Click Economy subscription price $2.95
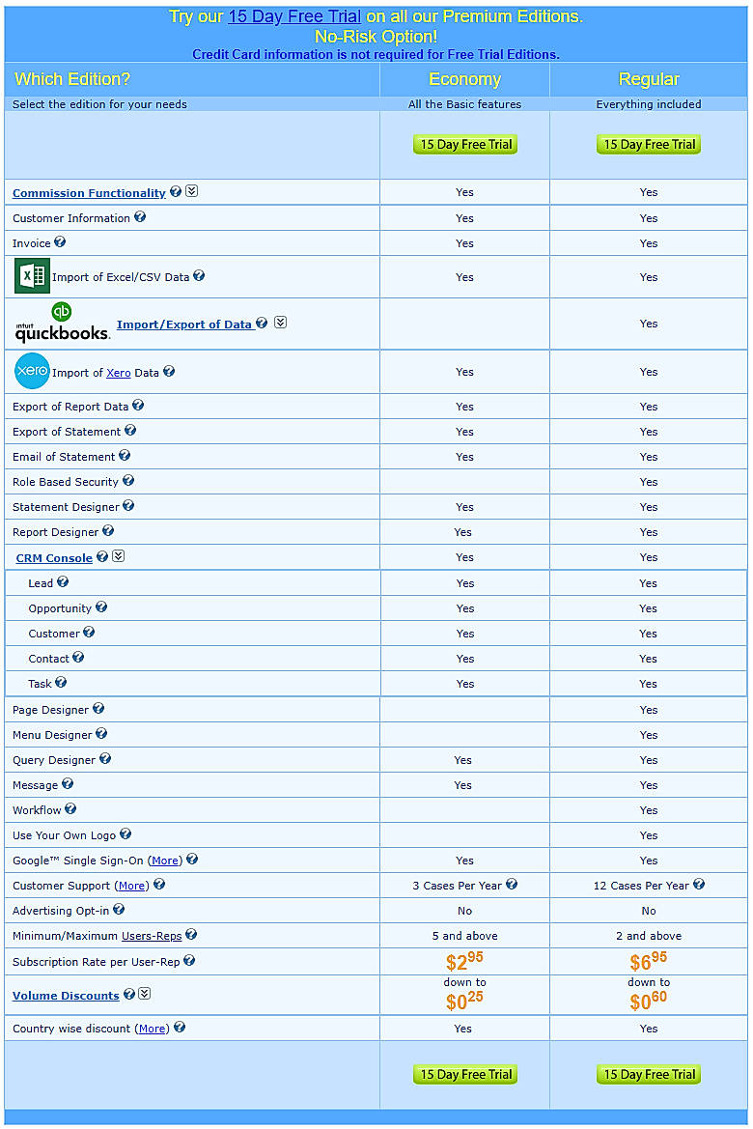 click(465, 961)
